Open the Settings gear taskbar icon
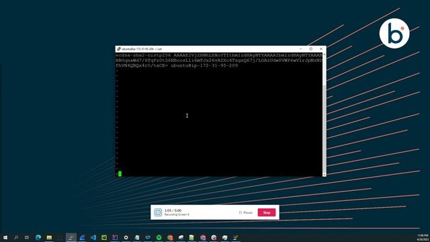The image size is (430, 242). 126,237
